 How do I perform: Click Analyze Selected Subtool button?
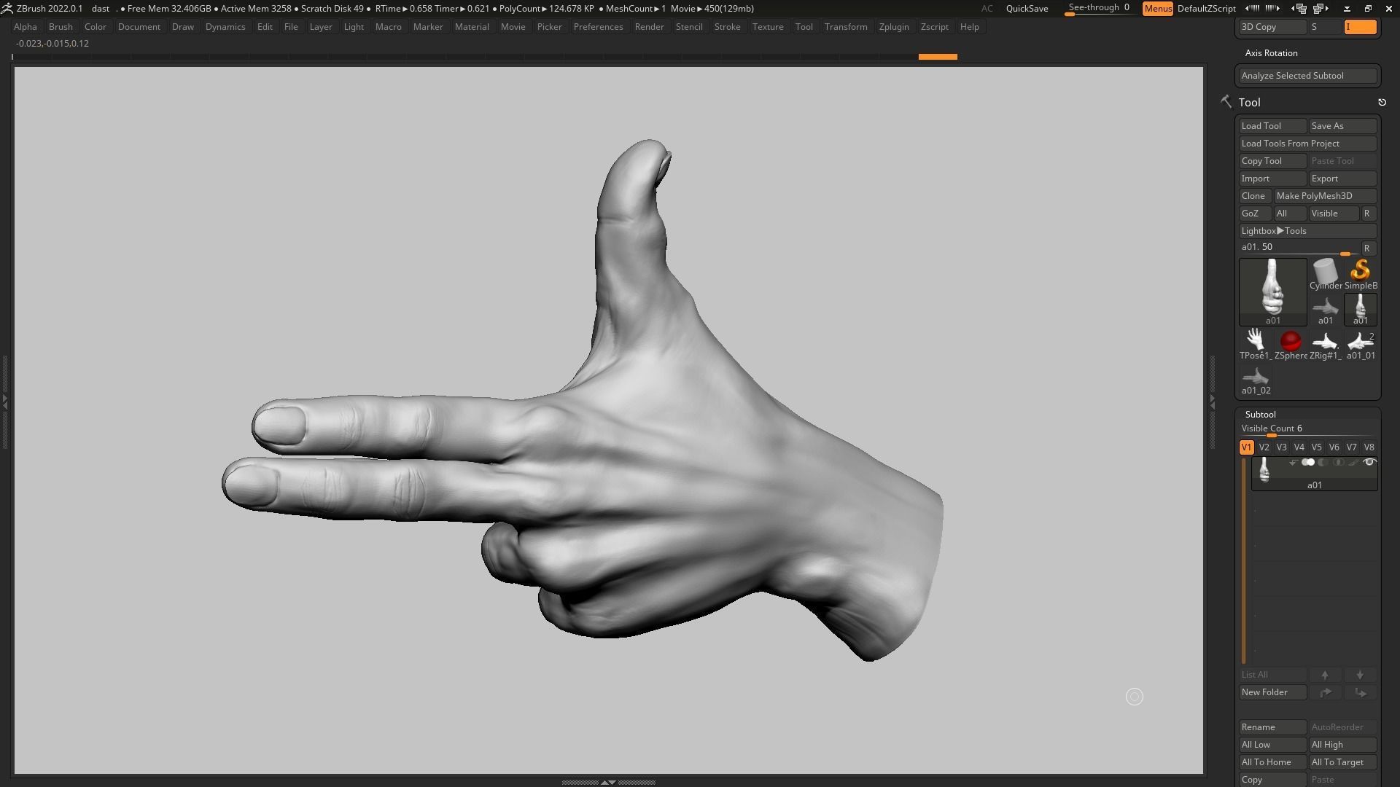click(x=1307, y=76)
